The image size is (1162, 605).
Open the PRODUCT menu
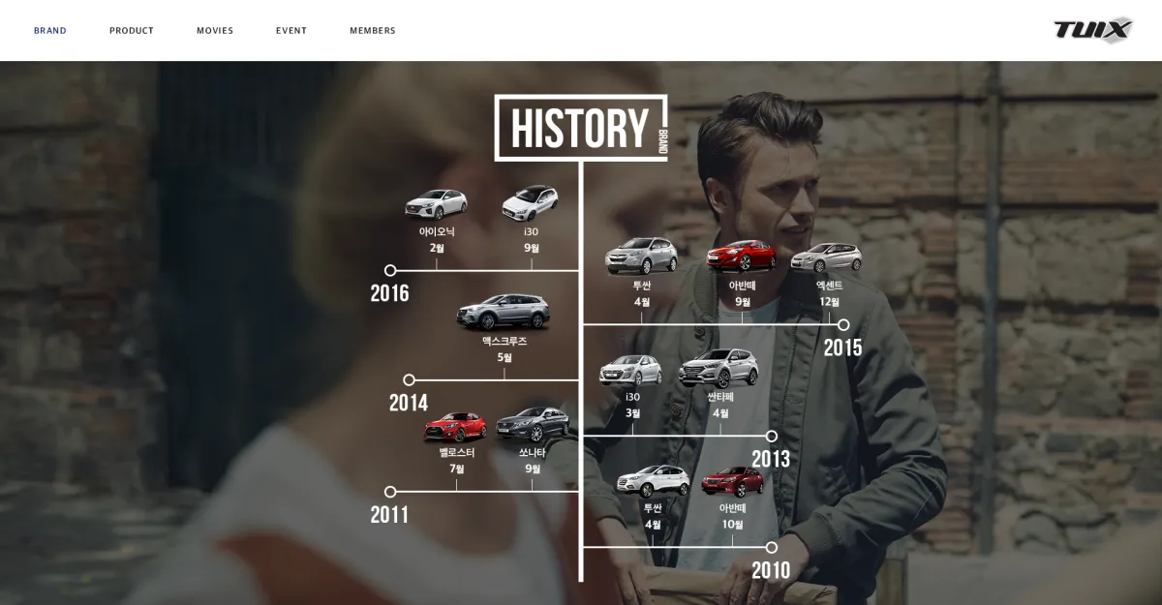132,31
